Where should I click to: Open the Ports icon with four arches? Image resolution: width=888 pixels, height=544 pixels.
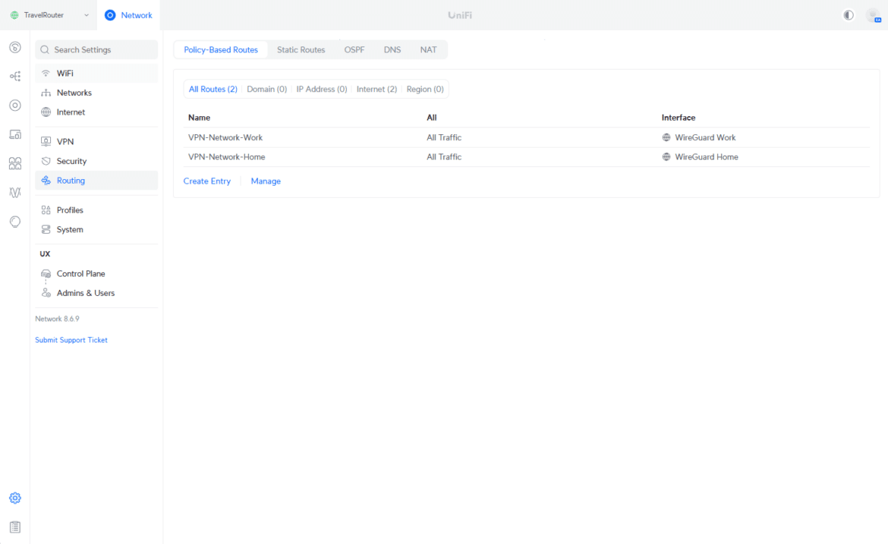(x=15, y=163)
